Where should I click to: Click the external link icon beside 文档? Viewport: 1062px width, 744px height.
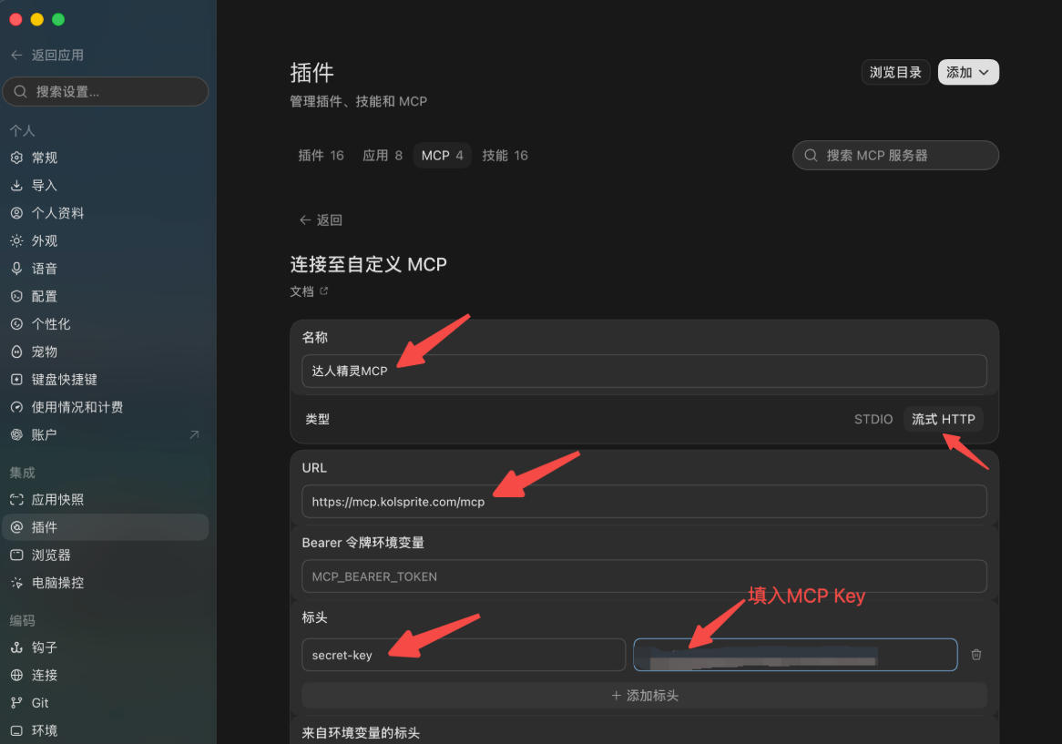coord(323,291)
